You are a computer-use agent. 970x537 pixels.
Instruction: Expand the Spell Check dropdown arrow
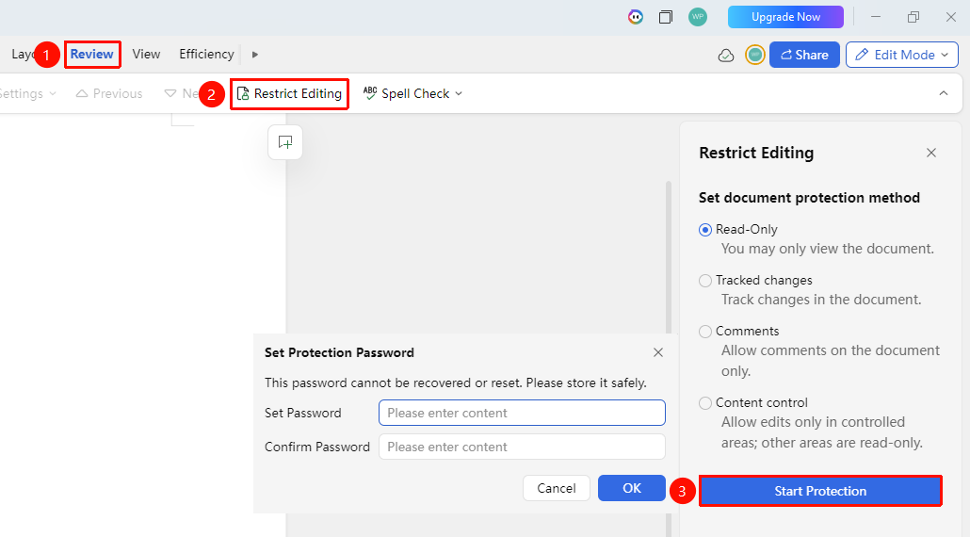pos(459,93)
